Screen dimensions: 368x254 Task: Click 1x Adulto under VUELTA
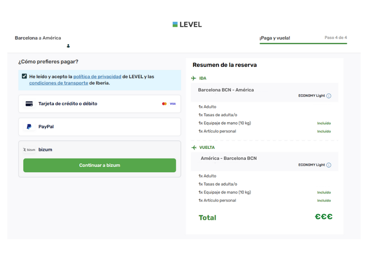pos(207,176)
